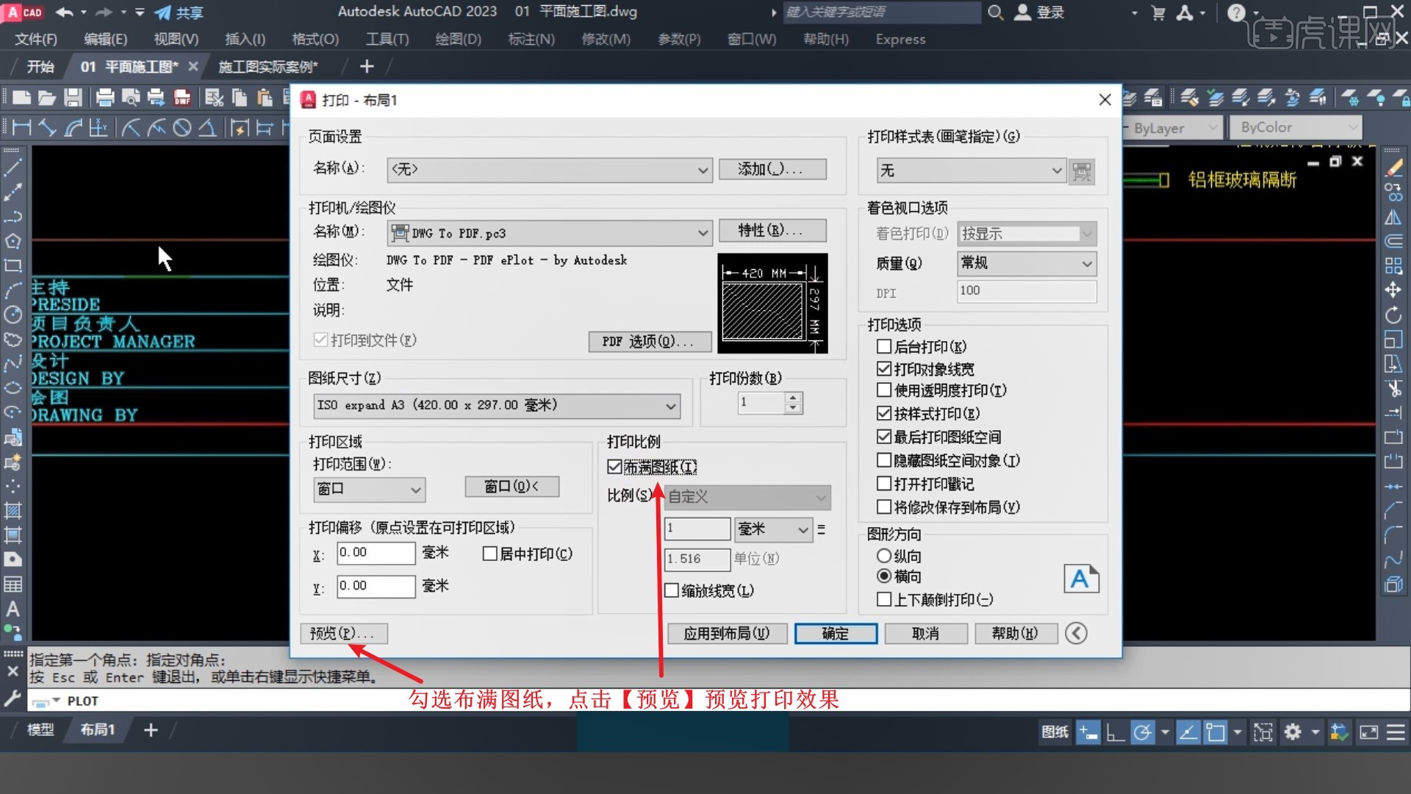Open workspace settings gear in status bar

1293,732
